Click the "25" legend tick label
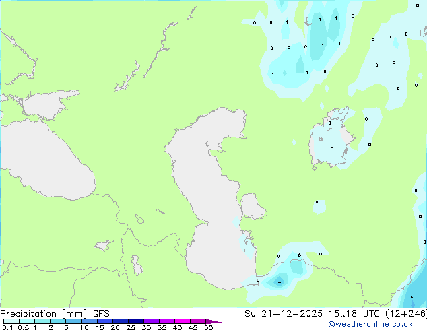Viewport: 427px width, 330px height. 131,327
